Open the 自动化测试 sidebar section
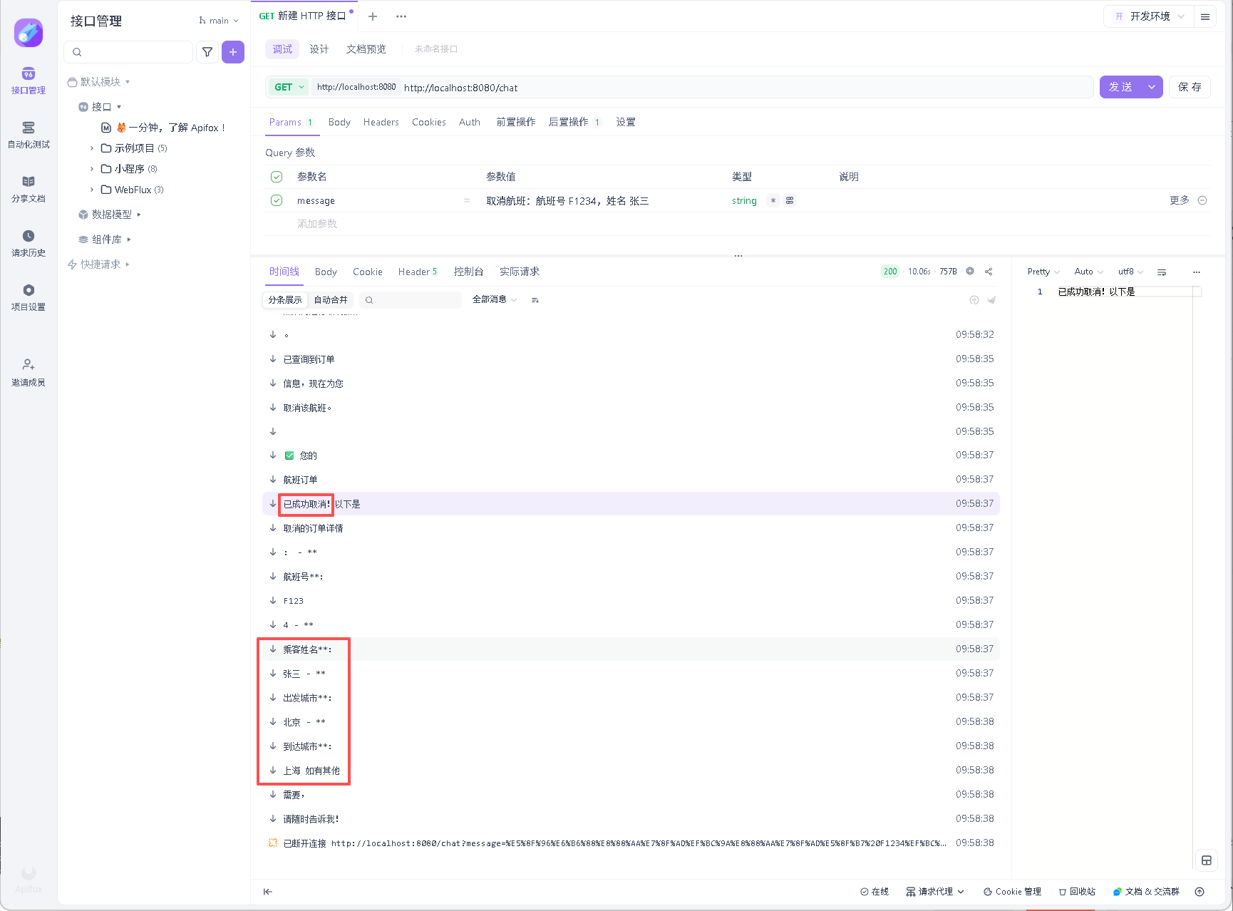The image size is (1233, 911). pyautogui.click(x=29, y=135)
